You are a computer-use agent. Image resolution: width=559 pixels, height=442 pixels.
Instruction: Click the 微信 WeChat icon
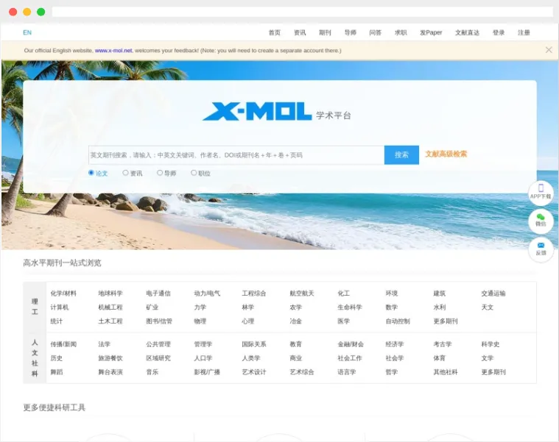pos(541,221)
